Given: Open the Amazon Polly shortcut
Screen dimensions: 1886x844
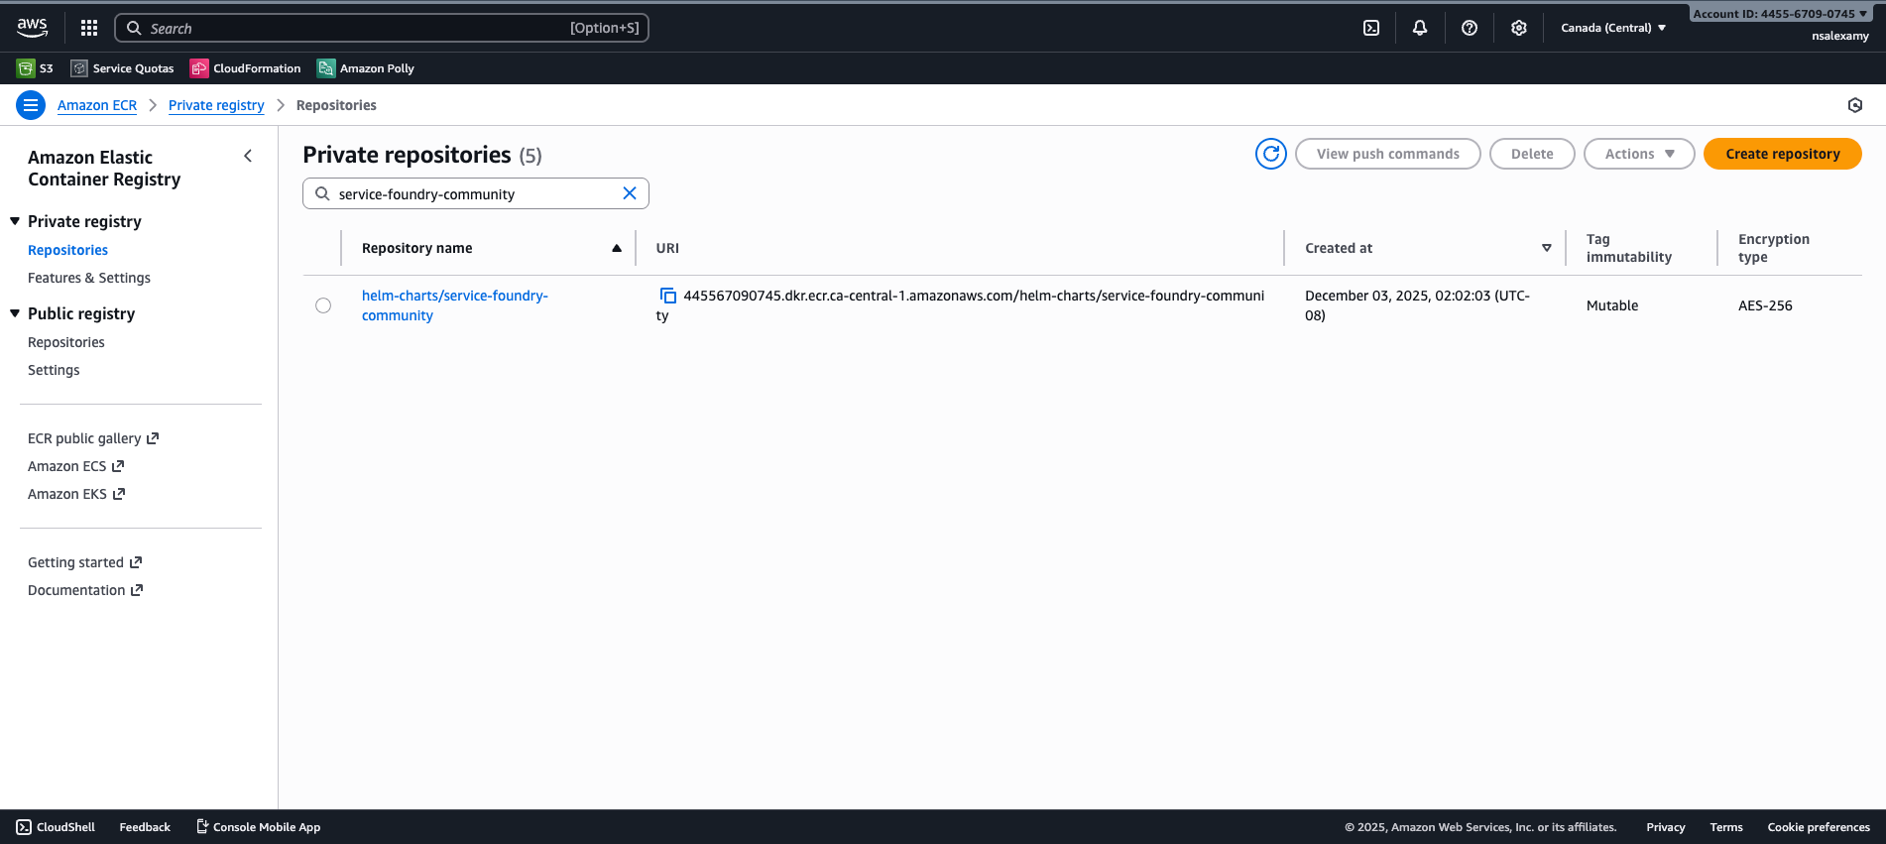Looking at the screenshot, I should click(x=366, y=68).
